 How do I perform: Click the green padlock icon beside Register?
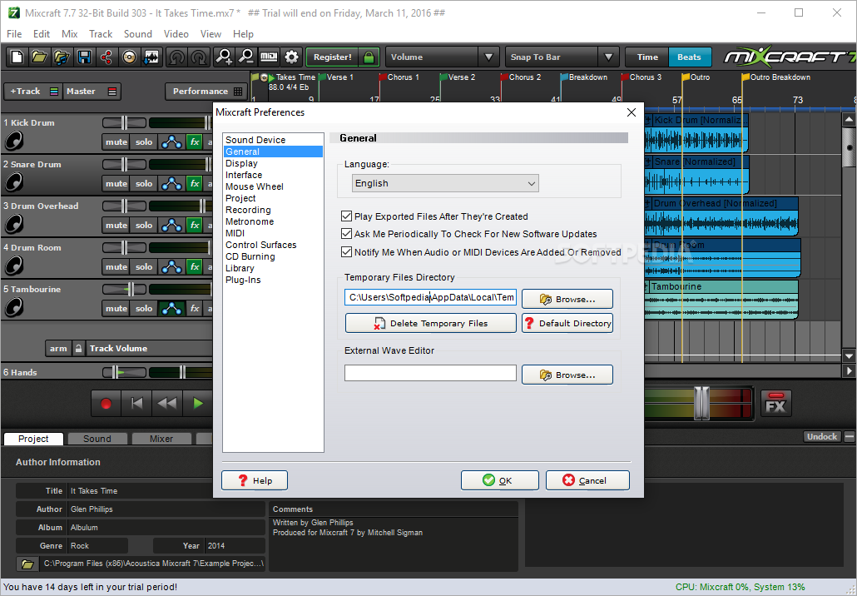tap(369, 57)
